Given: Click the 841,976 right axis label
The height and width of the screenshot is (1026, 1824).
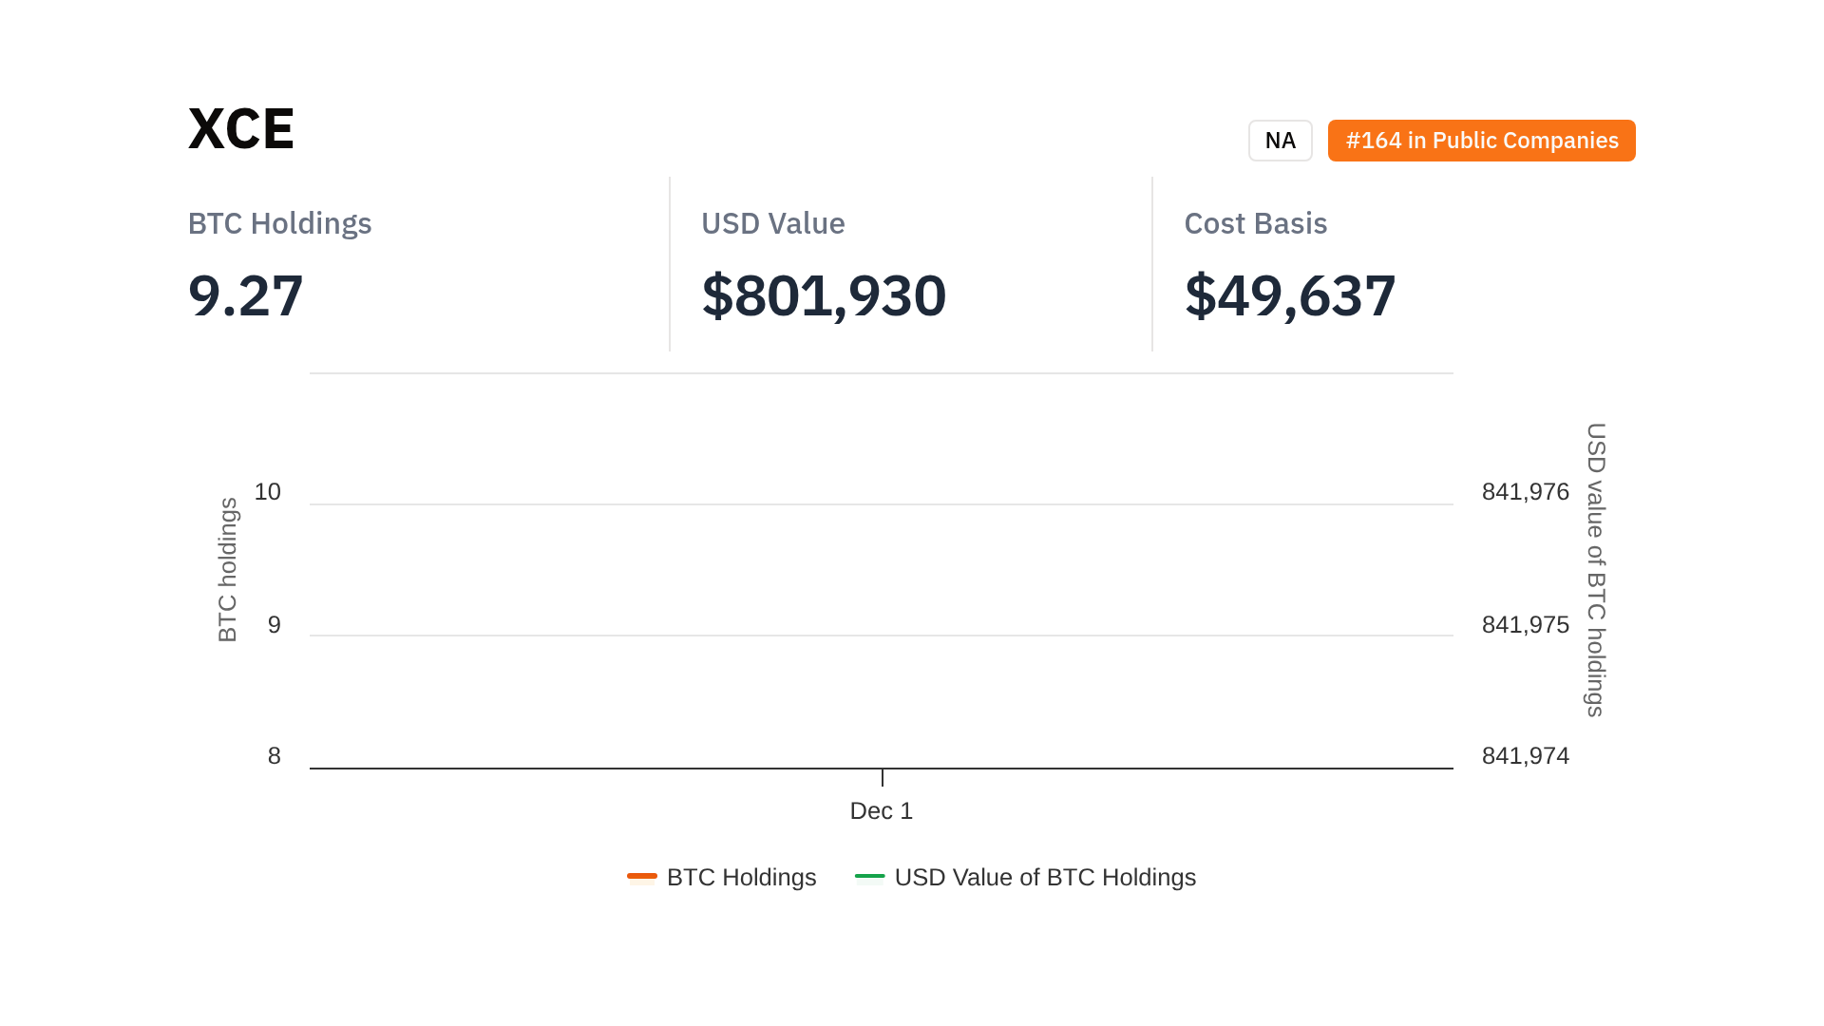Looking at the screenshot, I should pyautogui.click(x=1525, y=492).
